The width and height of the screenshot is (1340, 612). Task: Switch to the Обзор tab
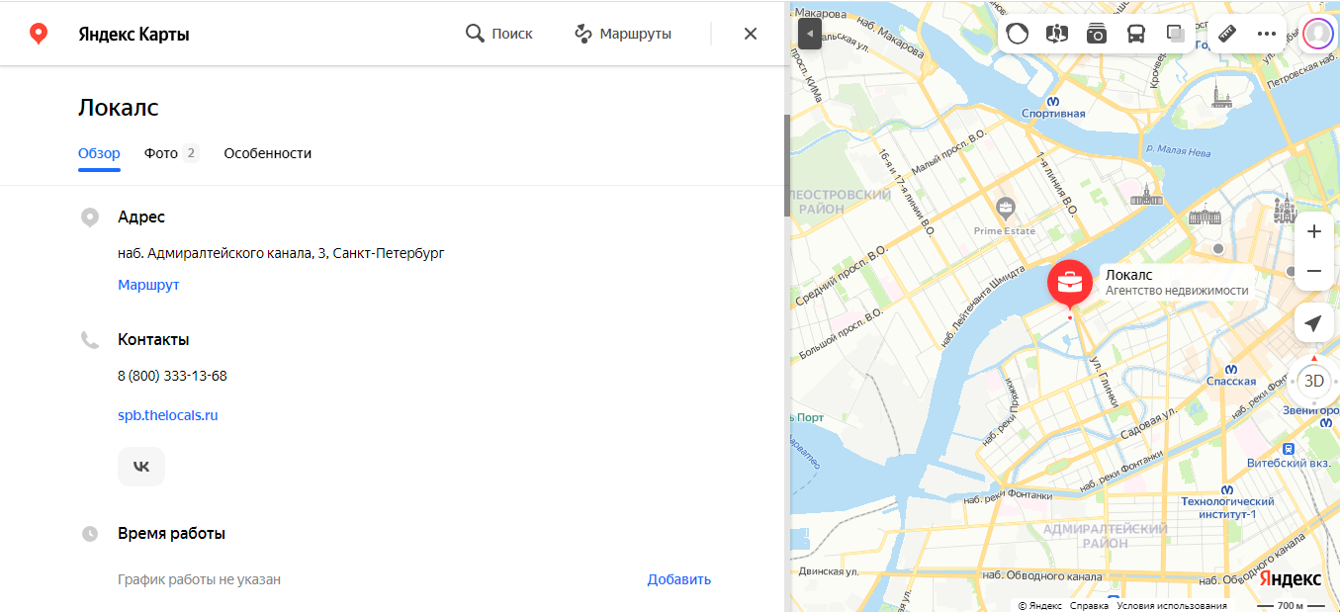(x=99, y=153)
